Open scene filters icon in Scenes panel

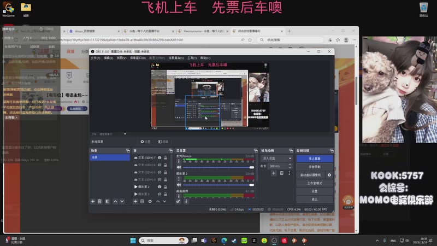coord(107,201)
